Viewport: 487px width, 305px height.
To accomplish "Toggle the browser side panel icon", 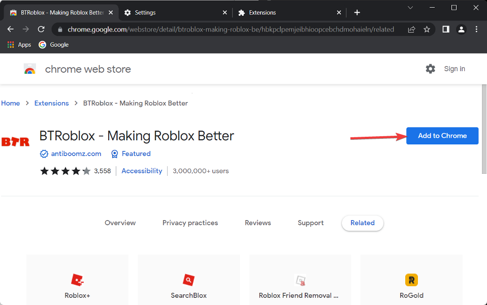I will [446, 29].
